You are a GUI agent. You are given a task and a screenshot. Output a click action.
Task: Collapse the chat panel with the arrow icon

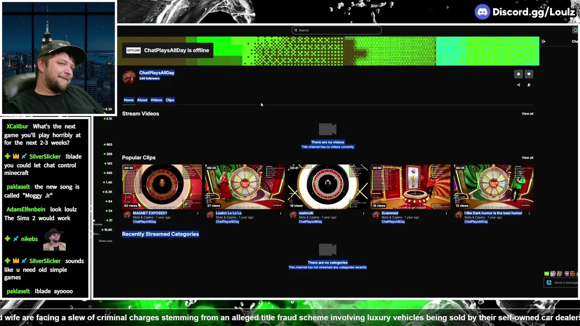(x=543, y=42)
